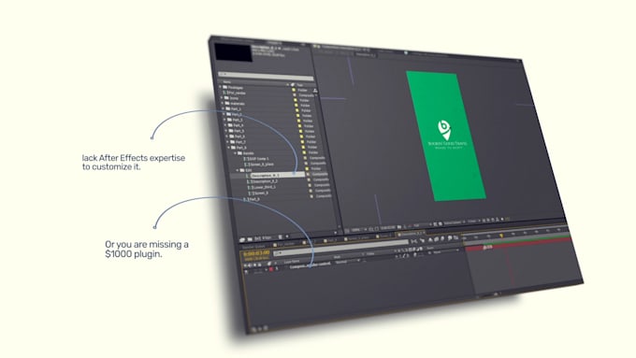
Task: Click the red label swatch of timeline layer
Action: [271, 269]
